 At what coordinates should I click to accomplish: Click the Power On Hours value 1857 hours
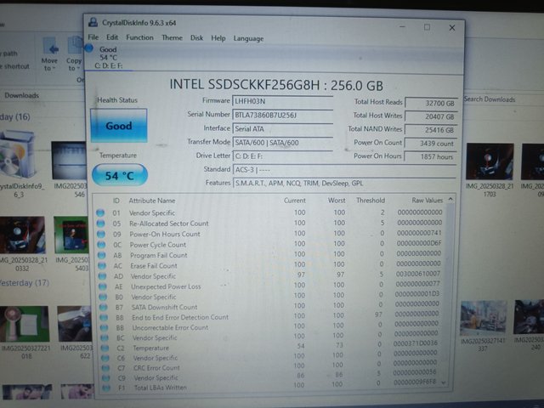click(x=430, y=156)
